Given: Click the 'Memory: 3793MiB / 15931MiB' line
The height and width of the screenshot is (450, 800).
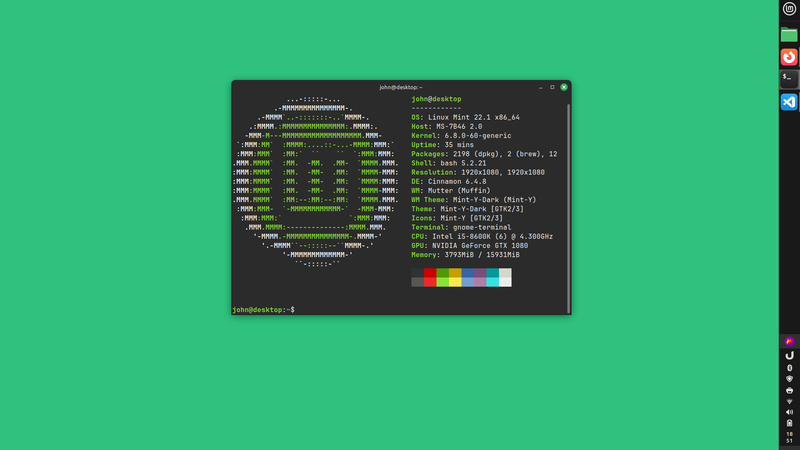Looking at the screenshot, I should coord(466,255).
